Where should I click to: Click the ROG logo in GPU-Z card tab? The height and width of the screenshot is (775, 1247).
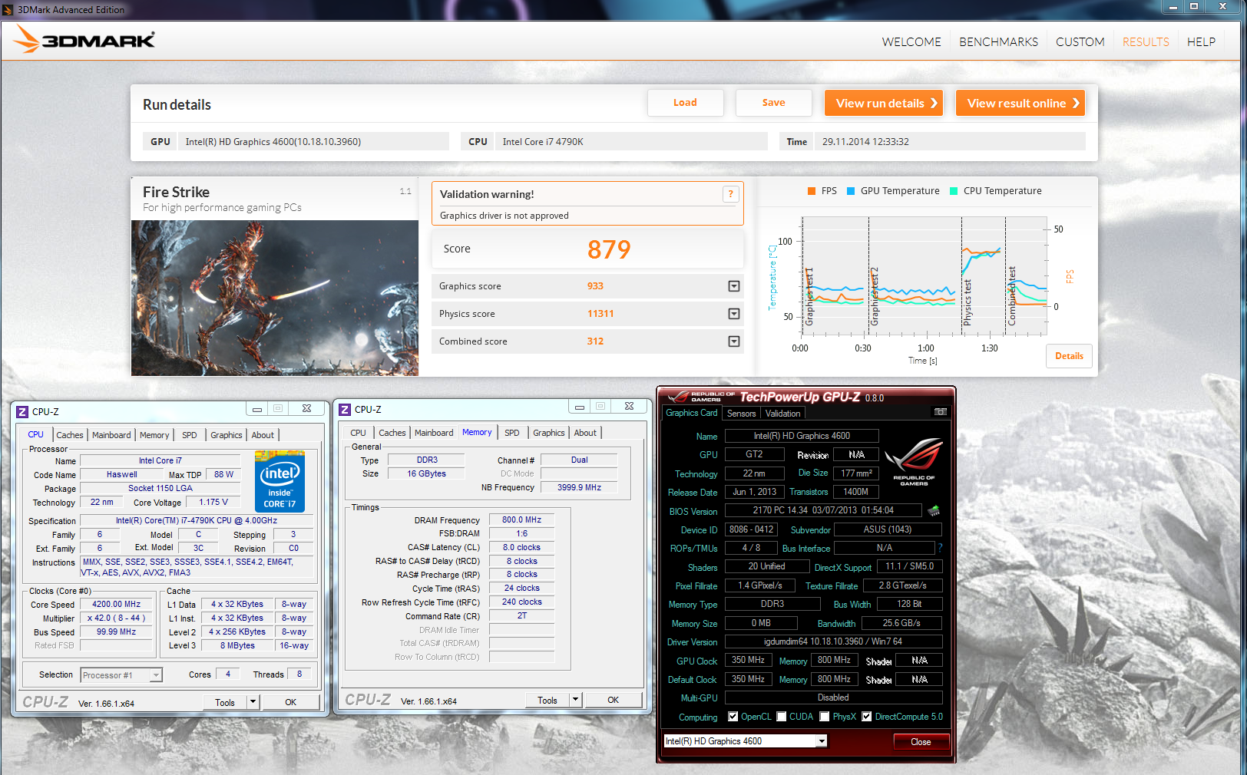click(x=913, y=462)
